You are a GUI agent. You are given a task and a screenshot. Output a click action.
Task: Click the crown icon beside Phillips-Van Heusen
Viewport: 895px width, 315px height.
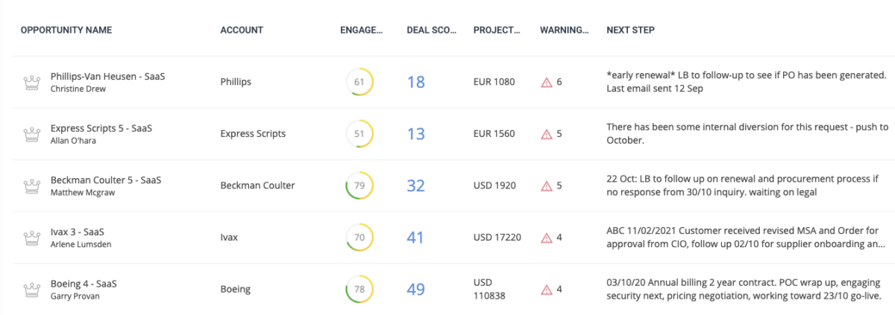point(31,82)
